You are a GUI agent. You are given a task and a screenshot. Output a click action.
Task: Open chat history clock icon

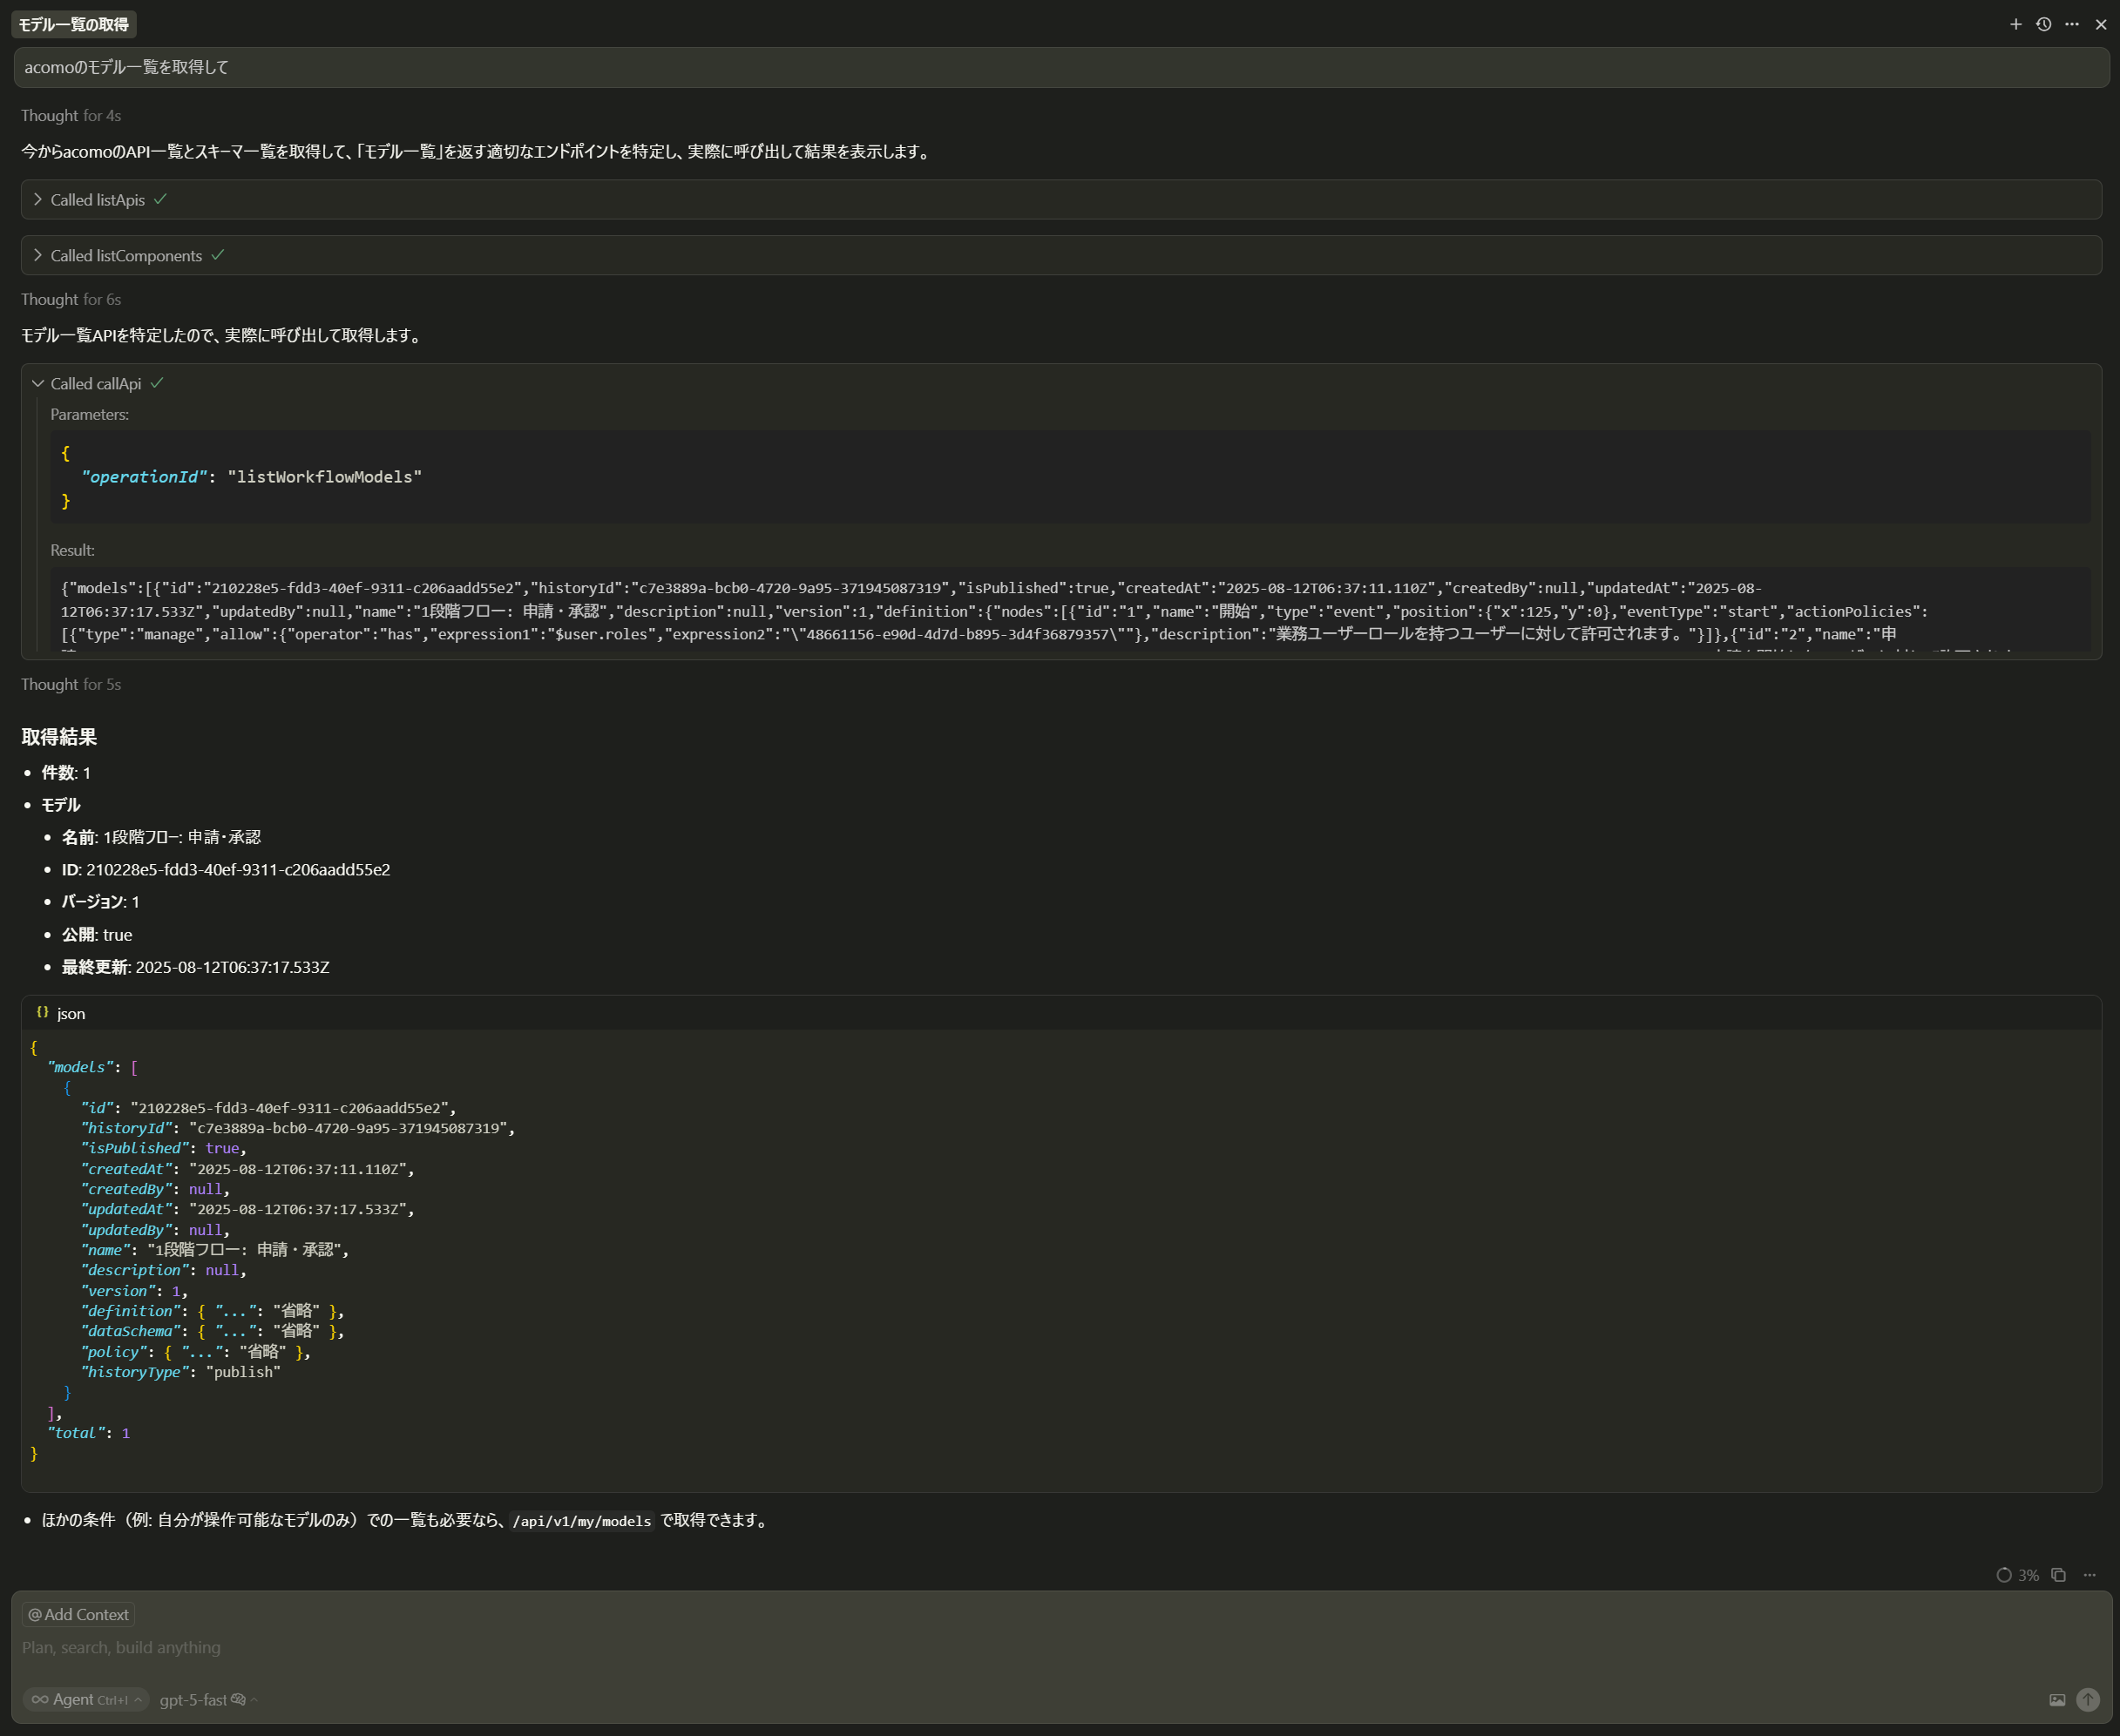2044,24
